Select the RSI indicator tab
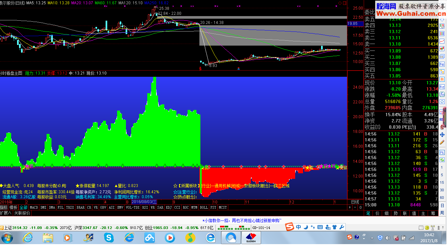 point(145,207)
